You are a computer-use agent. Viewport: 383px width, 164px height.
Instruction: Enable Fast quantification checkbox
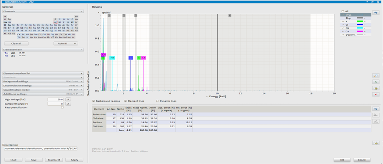pos(62,107)
